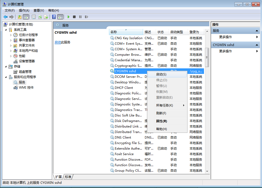Image resolution: width=262 pixels, height=188 pixels.
Task: Toggle the Show/Hide Action Pane icon
Action: pyautogui.click(x=60, y=17)
